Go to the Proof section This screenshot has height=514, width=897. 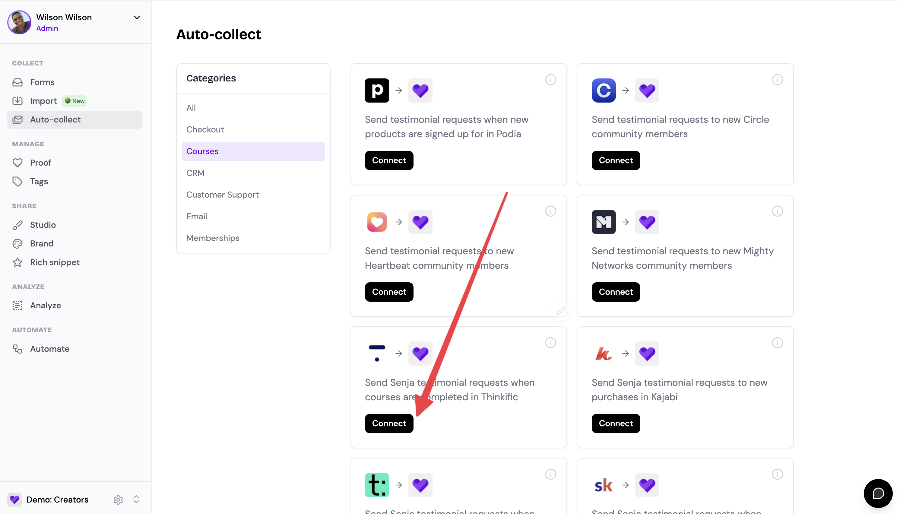74,163
